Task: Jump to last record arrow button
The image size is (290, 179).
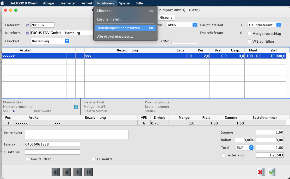Action: [89, 172]
